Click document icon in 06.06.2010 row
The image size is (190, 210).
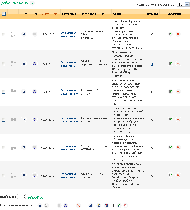(24, 119)
